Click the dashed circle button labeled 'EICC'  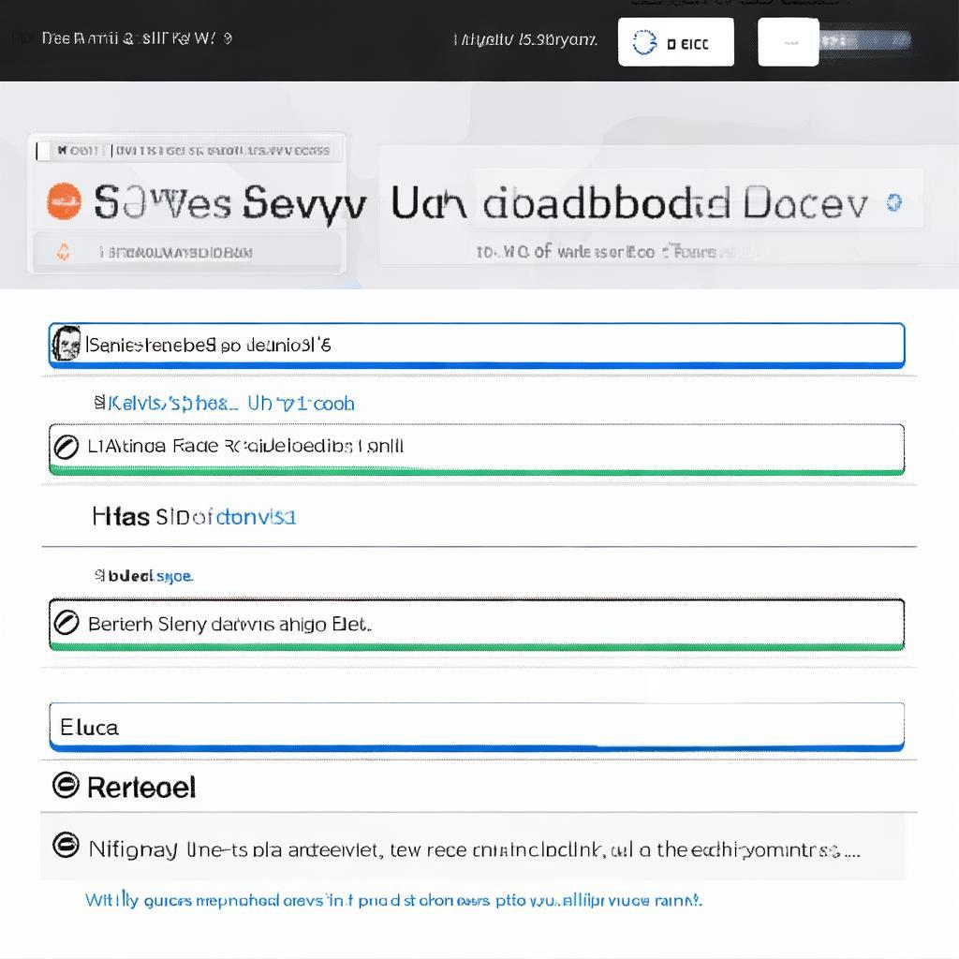676,42
